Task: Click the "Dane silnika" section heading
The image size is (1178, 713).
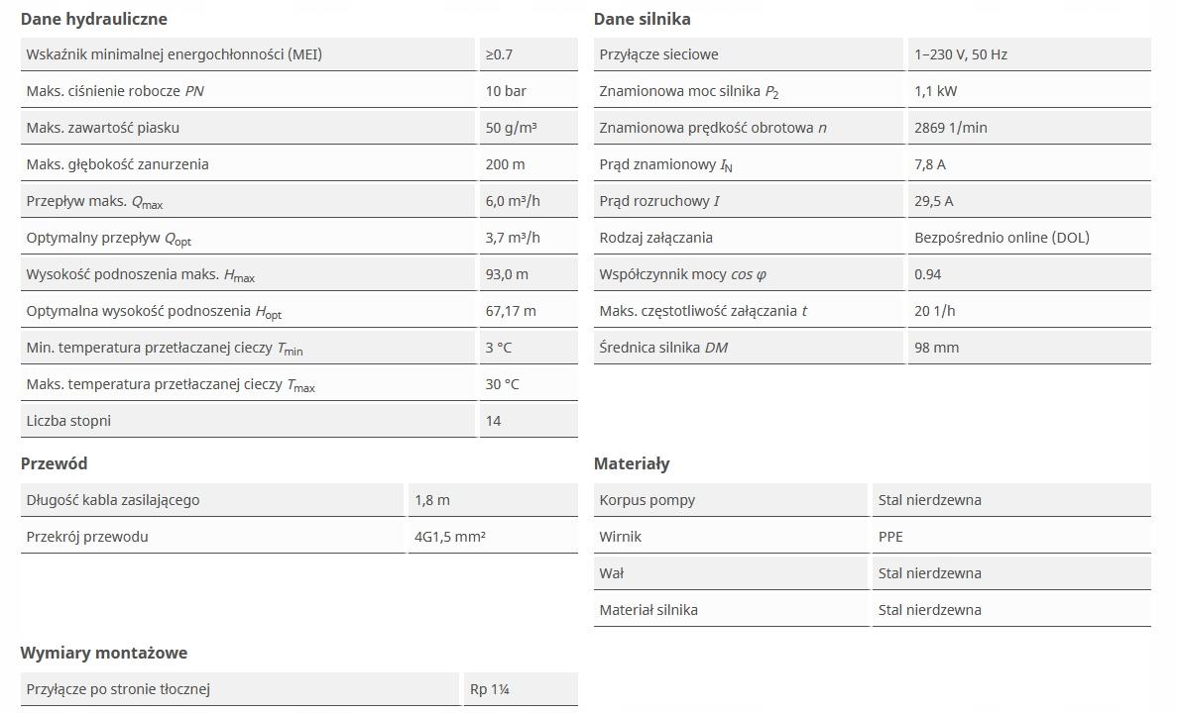Action: pos(643,19)
